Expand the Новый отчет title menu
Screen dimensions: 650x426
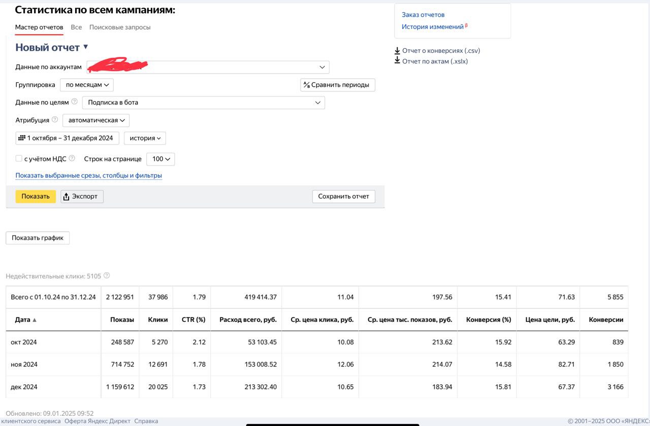[x=86, y=47]
